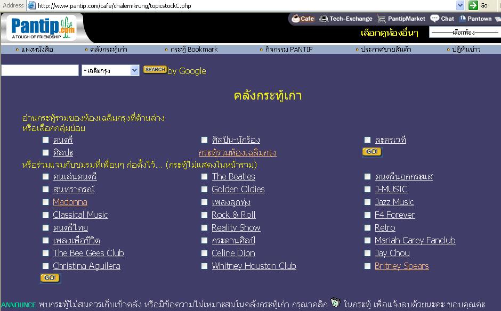Open the ดนตรีไทย link
The image size is (501, 311).
click(70, 228)
